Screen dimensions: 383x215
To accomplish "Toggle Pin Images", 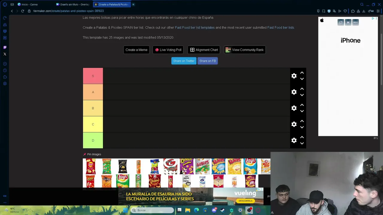I will [92, 154].
